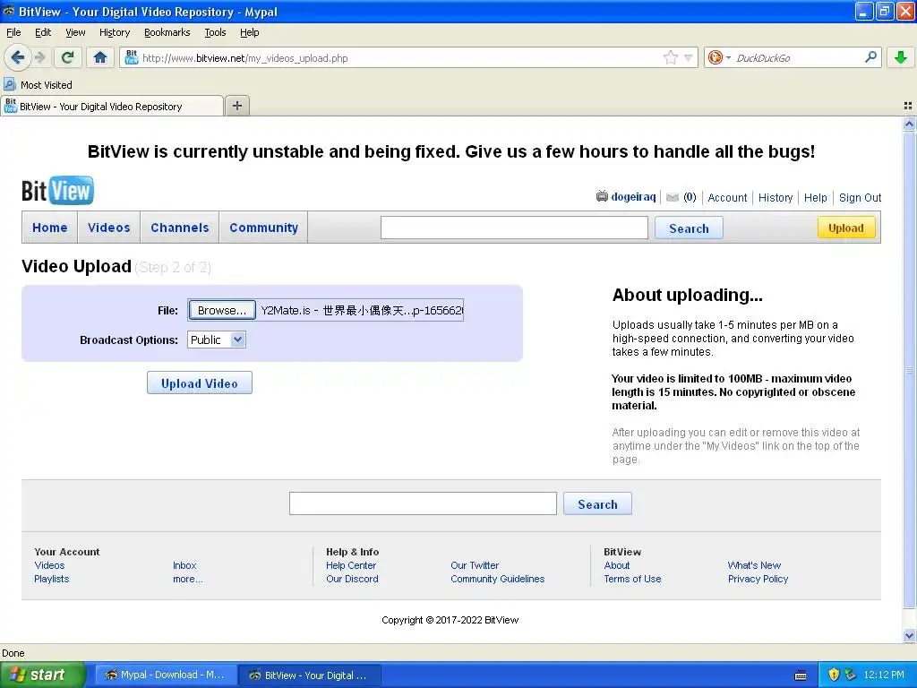The height and width of the screenshot is (688, 917).
Task: Open the Account link
Action: [727, 198]
